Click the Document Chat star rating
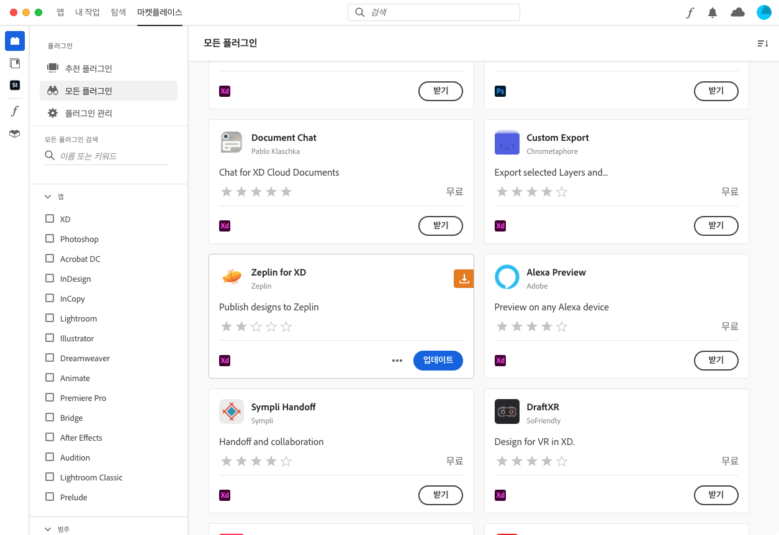The height and width of the screenshot is (535, 779). pyautogui.click(x=256, y=192)
